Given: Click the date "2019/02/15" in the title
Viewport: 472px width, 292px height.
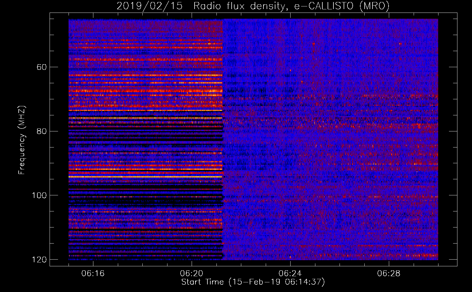Looking at the screenshot, I should 150,6.
